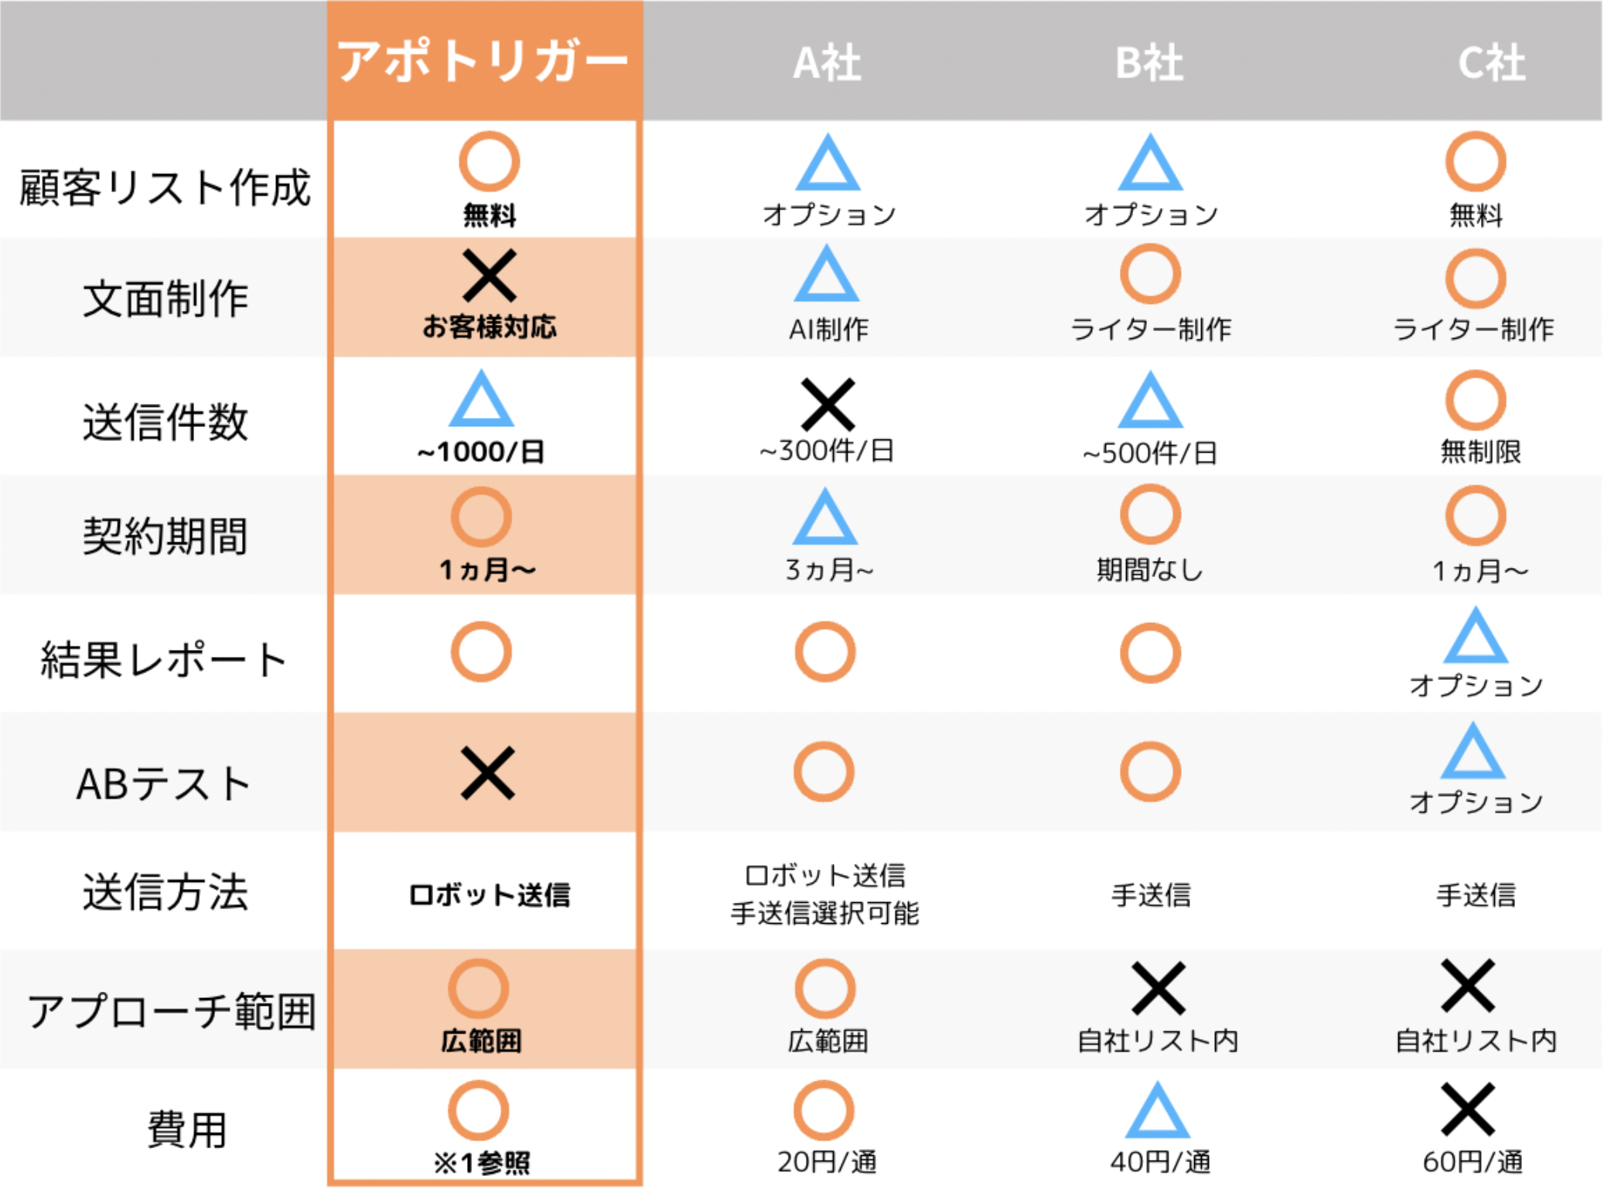Click C社's 結果レポート blue triangle
The height and width of the screenshot is (1193, 1604).
tap(1476, 638)
